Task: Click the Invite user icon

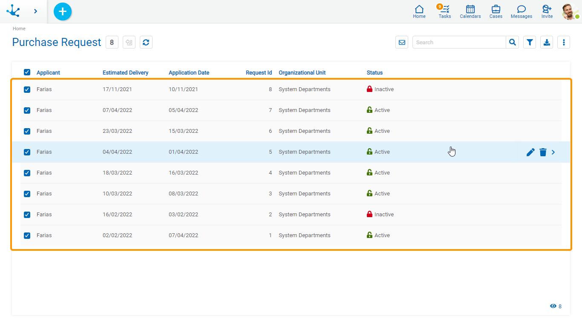Action: click(547, 11)
